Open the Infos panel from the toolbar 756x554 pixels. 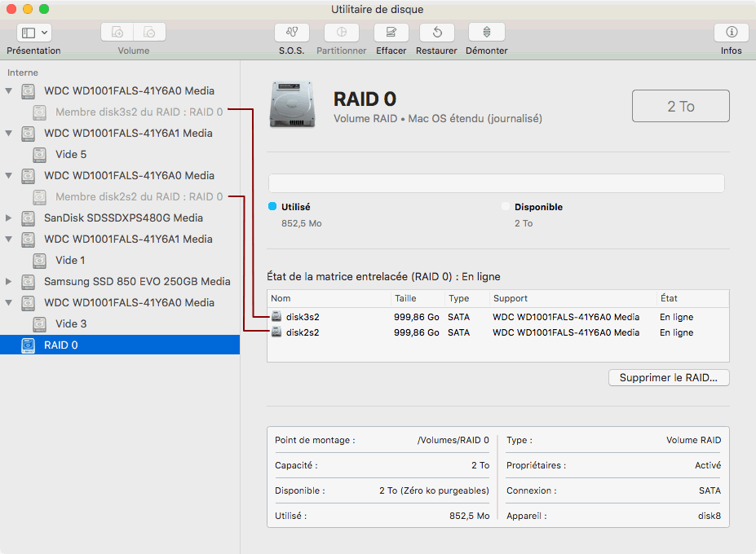(x=732, y=33)
